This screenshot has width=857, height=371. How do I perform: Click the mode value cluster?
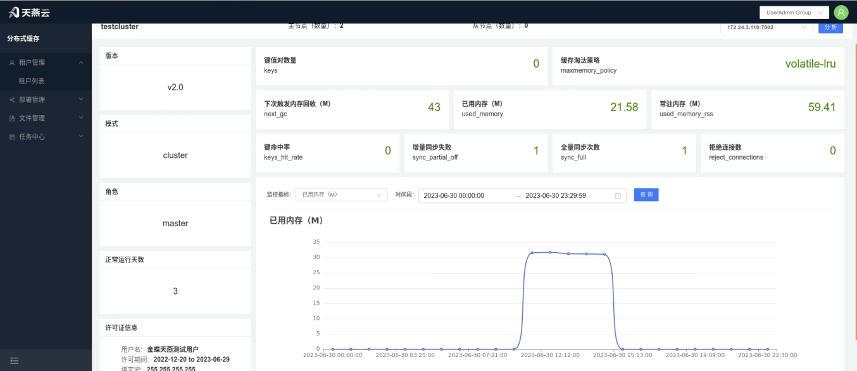175,155
